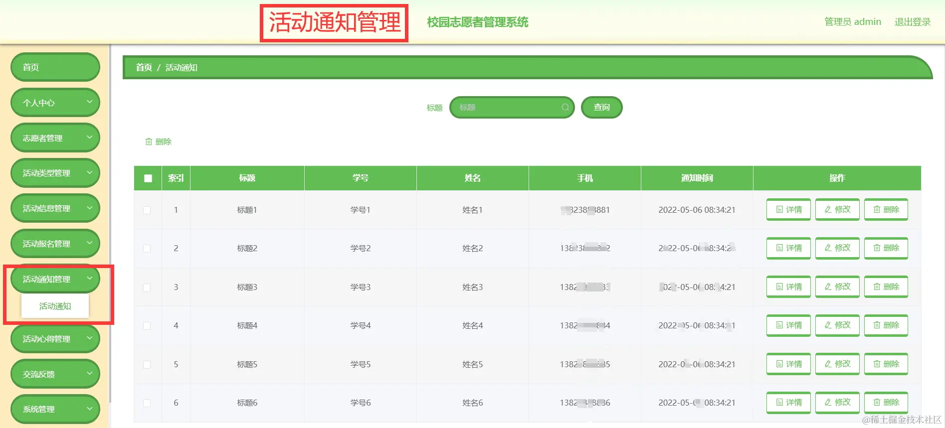Expand the 个人中心 sidebar chevron
Viewport: 945px width, 428px height.
tap(90, 102)
